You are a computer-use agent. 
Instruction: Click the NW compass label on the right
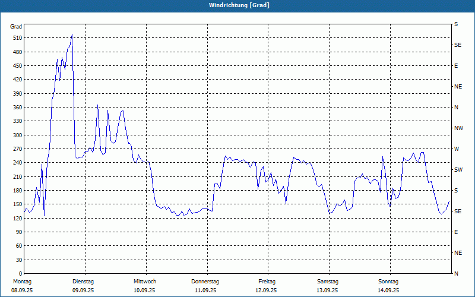(x=458, y=128)
